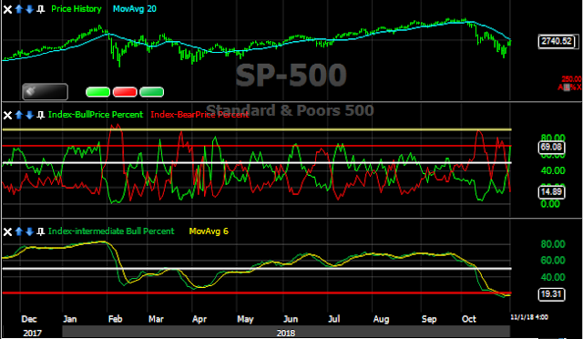Click the Oct month label on time axis
583x339 pixels.
click(468, 319)
